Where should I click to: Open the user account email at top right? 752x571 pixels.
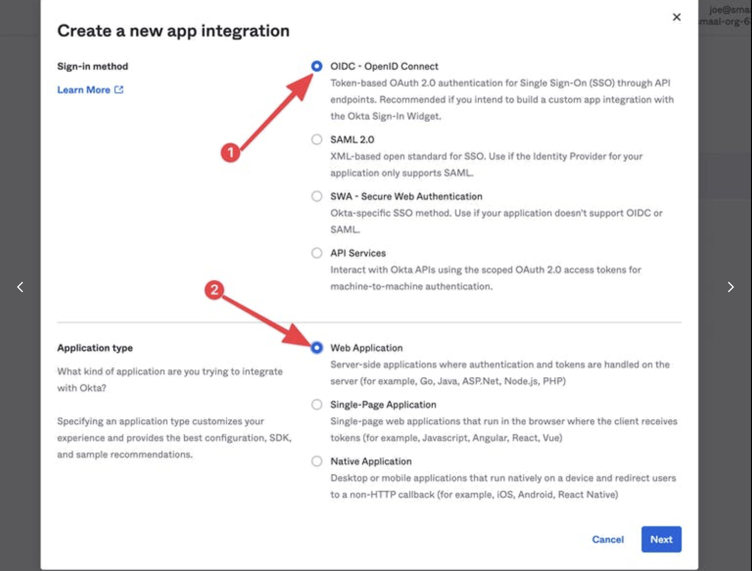(x=728, y=10)
